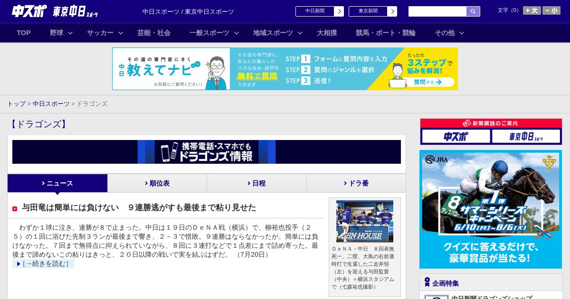Click the 携帯電話・スマホでもドラゴンズ情報 banner
Image resolution: width=570 pixels, height=299 pixels.
tap(207, 152)
